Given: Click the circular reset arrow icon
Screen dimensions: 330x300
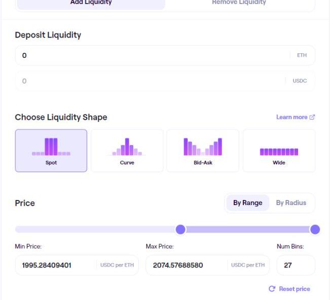Looking at the screenshot, I should 272,289.
